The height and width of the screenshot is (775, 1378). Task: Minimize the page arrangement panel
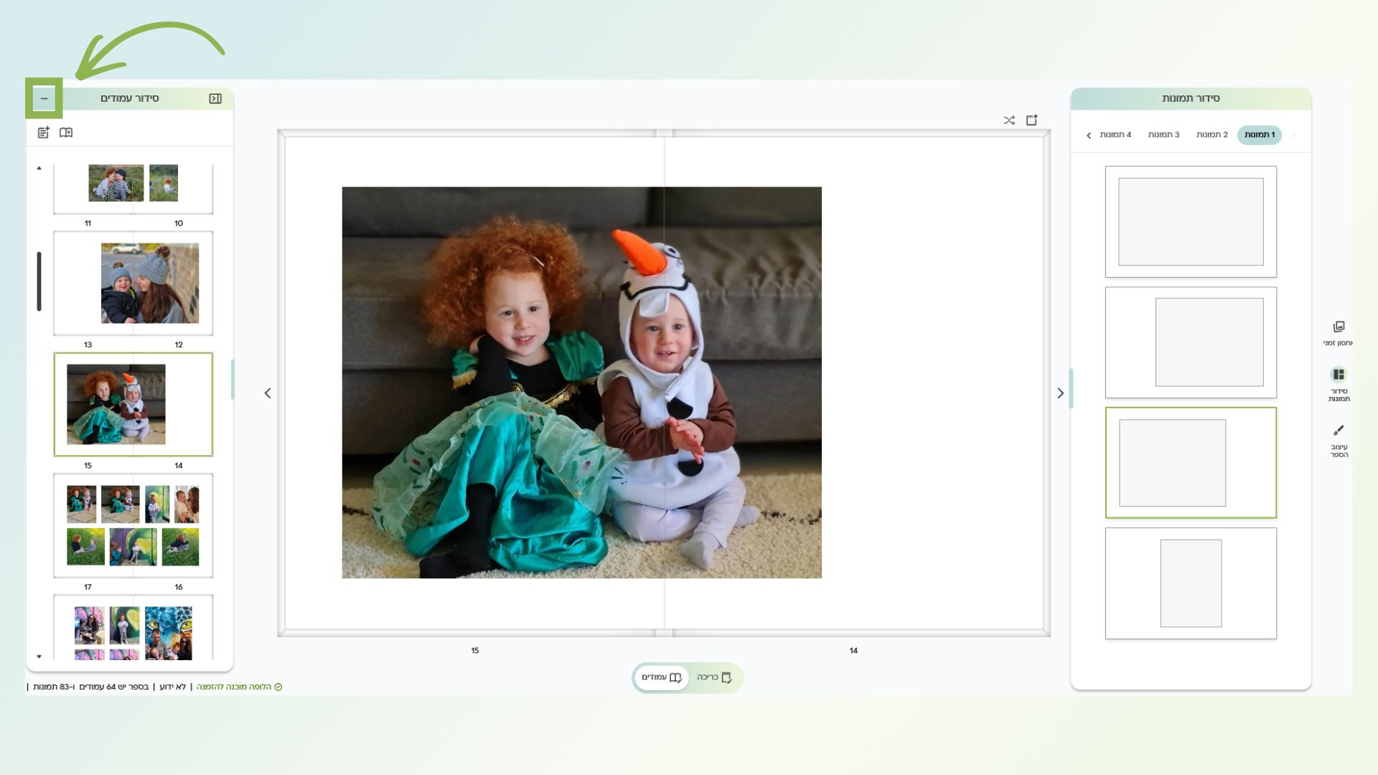click(x=44, y=98)
